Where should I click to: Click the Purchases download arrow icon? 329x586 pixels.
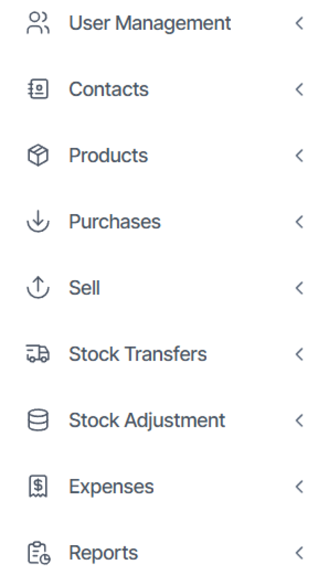click(x=38, y=222)
